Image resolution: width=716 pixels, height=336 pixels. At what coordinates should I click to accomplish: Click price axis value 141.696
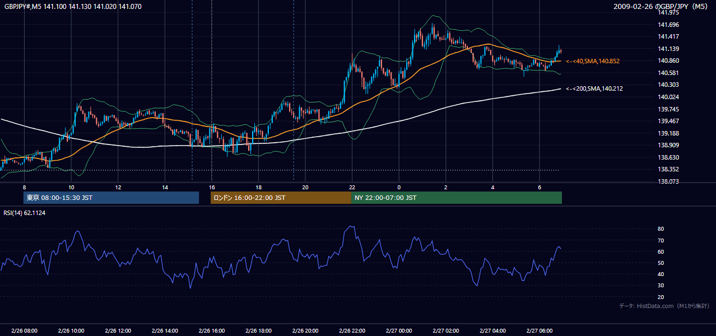pyautogui.click(x=668, y=25)
